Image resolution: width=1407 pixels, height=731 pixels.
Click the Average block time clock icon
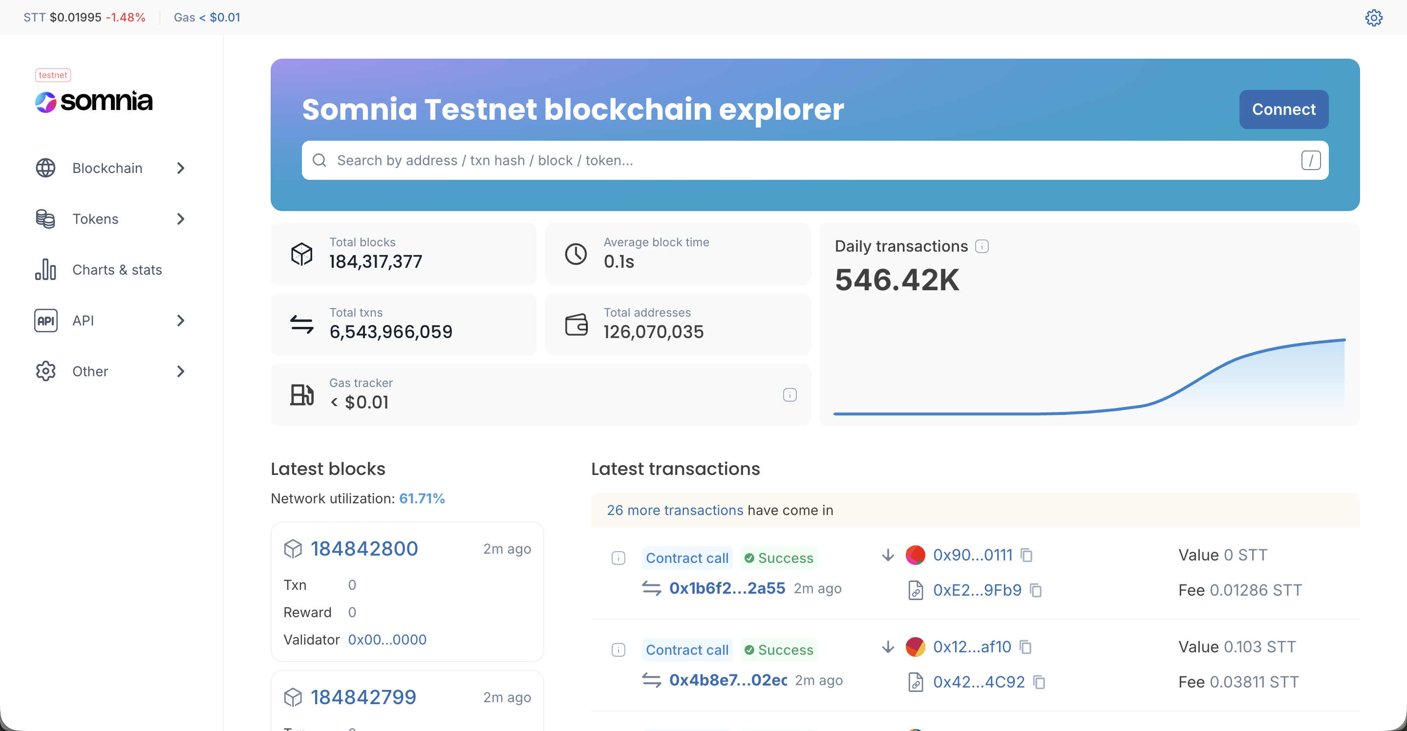coord(576,254)
